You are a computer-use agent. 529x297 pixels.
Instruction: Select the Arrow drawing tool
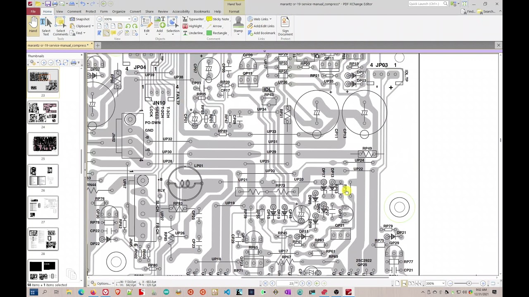tap(214, 26)
